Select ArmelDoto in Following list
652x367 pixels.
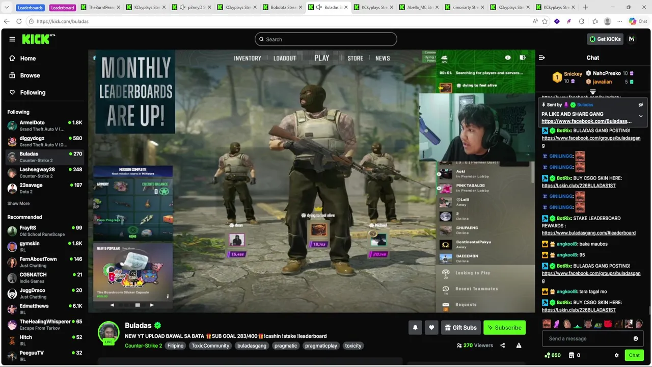[45, 125]
